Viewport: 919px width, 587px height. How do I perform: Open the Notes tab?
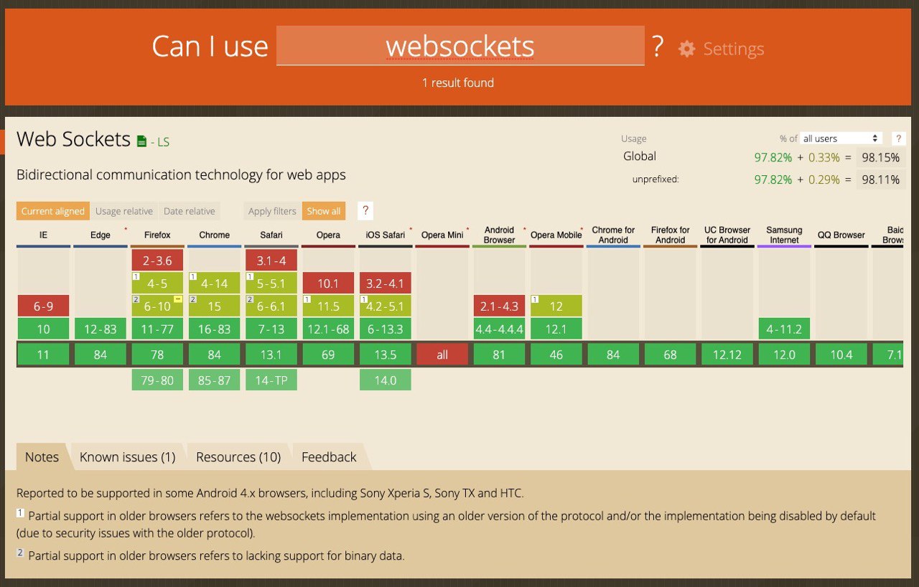click(x=42, y=457)
